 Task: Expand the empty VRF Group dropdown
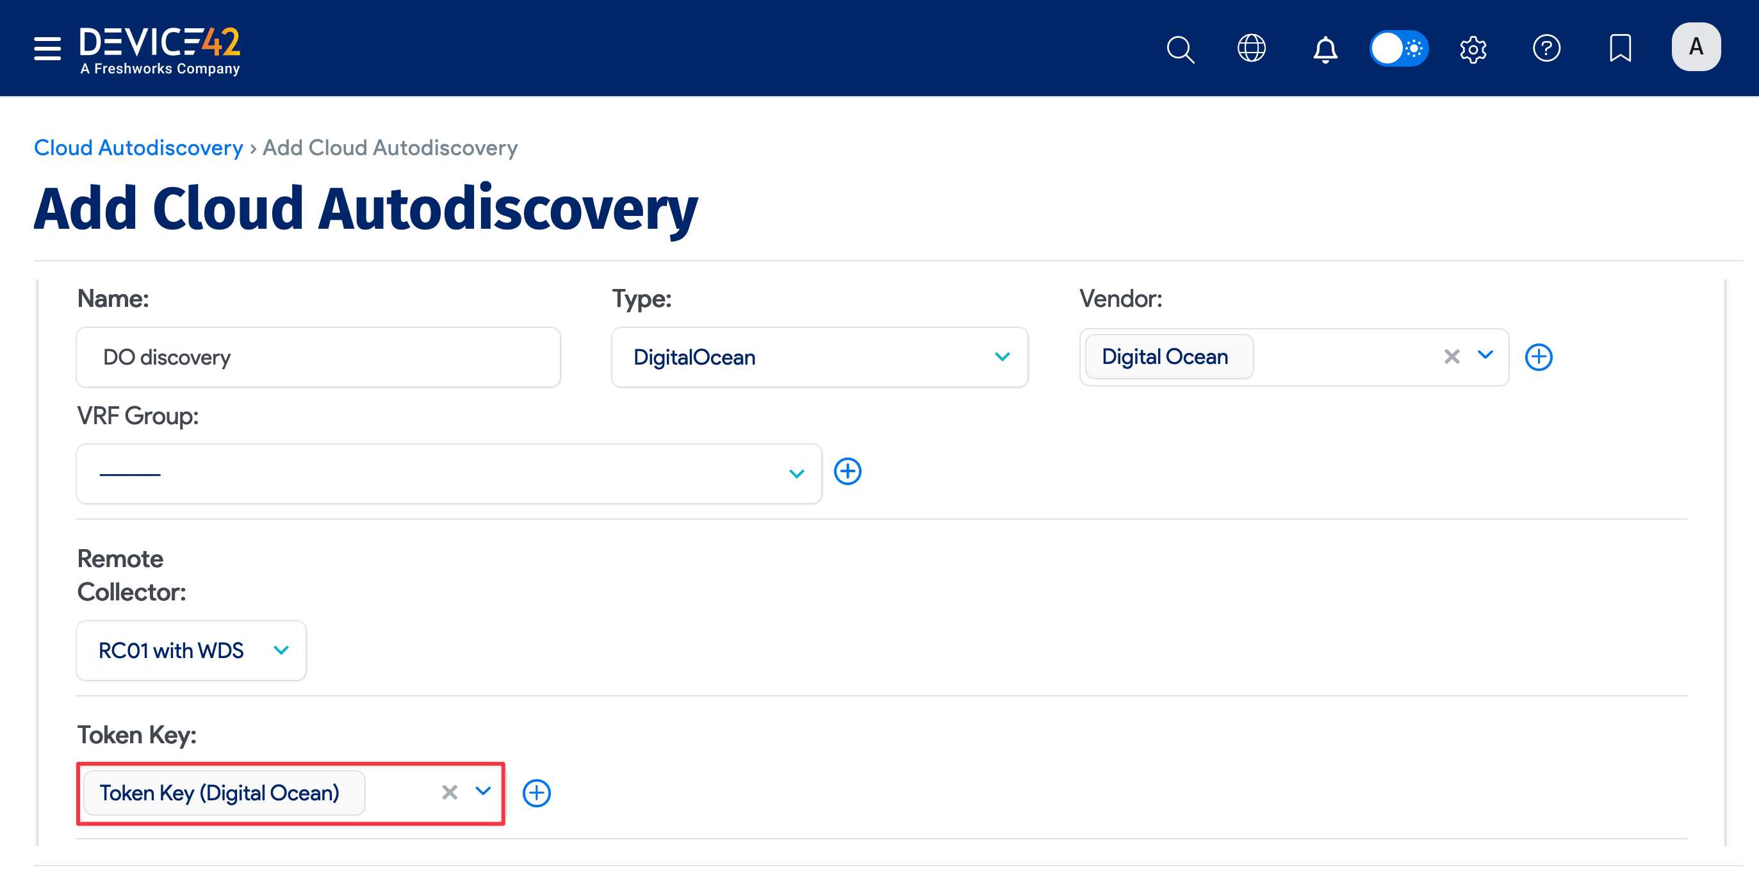coord(796,472)
